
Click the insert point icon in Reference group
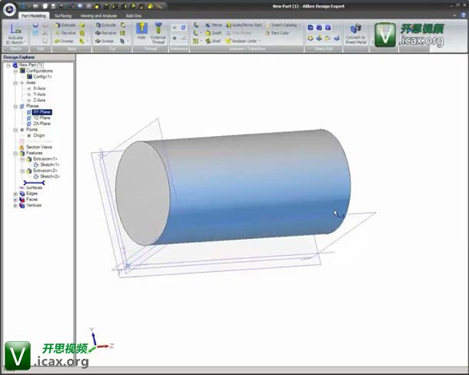[175, 38]
